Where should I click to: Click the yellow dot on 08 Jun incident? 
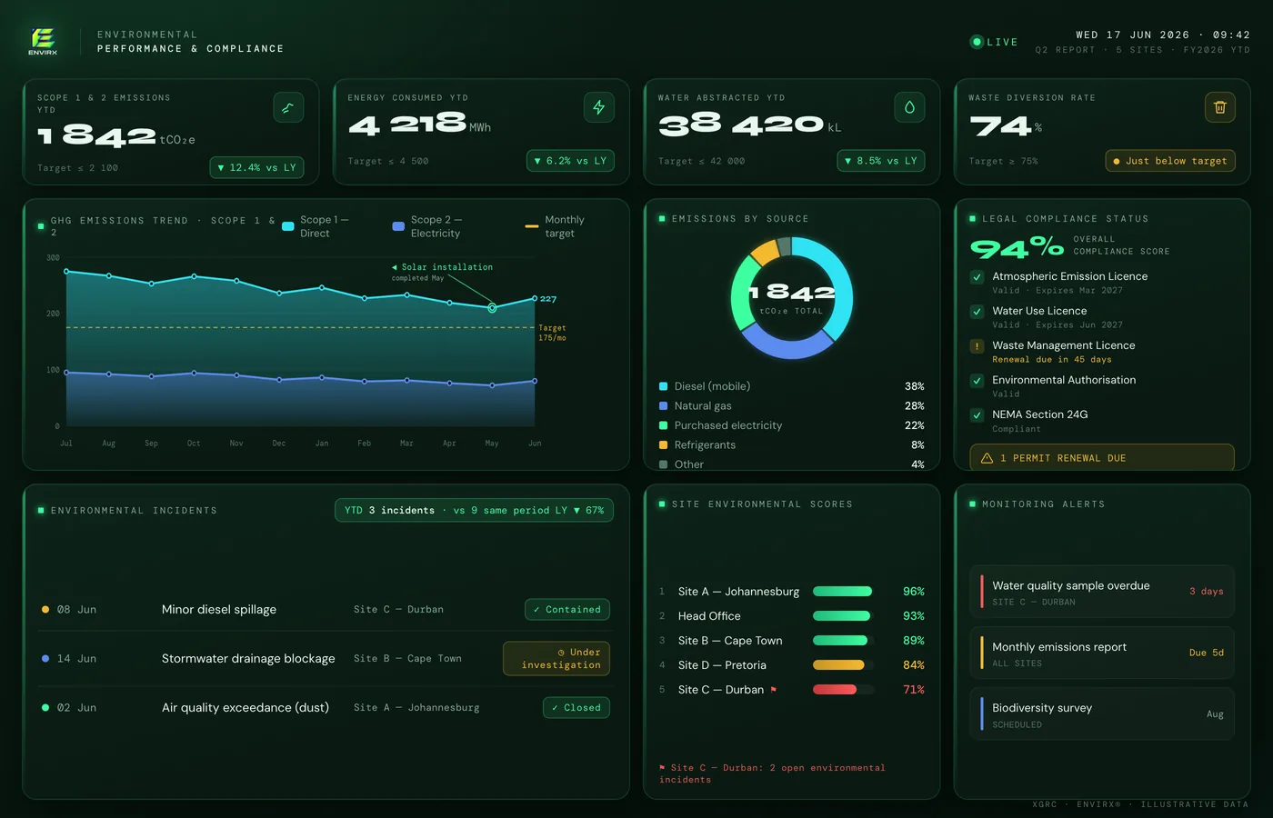pyautogui.click(x=45, y=610)
